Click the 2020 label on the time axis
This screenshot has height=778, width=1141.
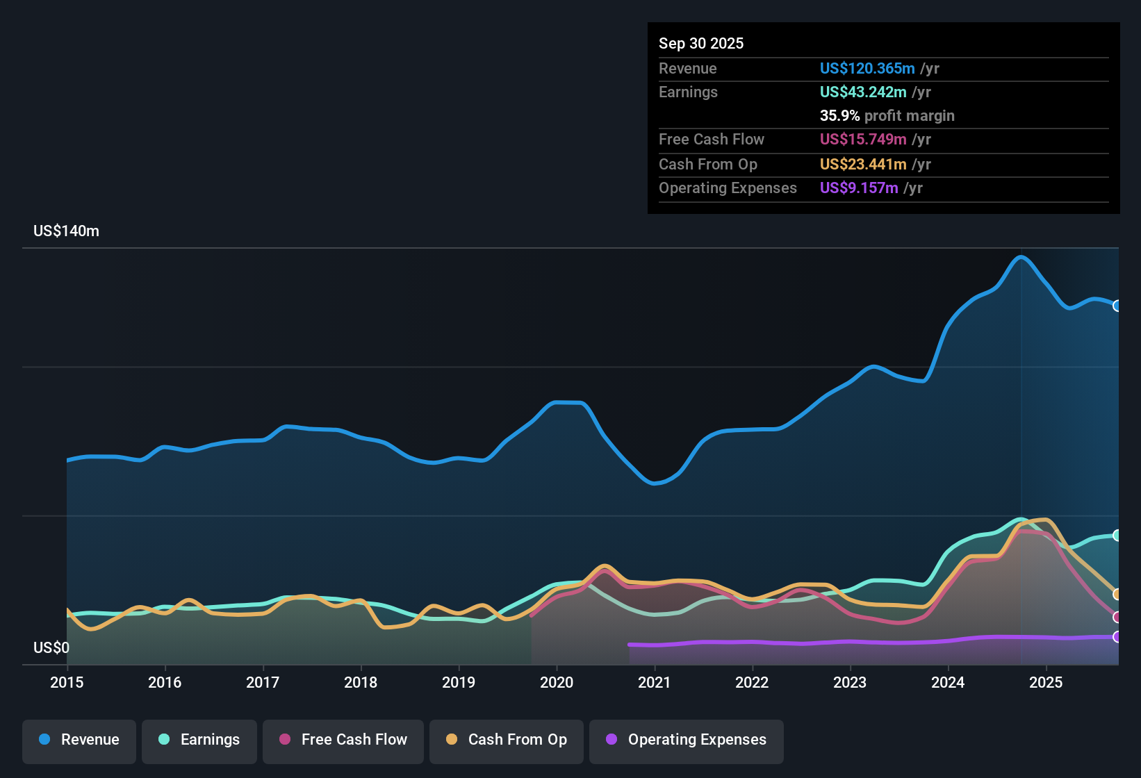tap(557, 683)
